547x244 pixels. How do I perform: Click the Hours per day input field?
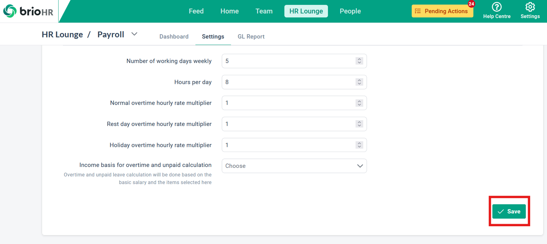294,82
